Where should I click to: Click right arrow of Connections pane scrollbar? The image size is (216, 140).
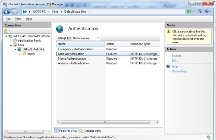tap(49, 132)
